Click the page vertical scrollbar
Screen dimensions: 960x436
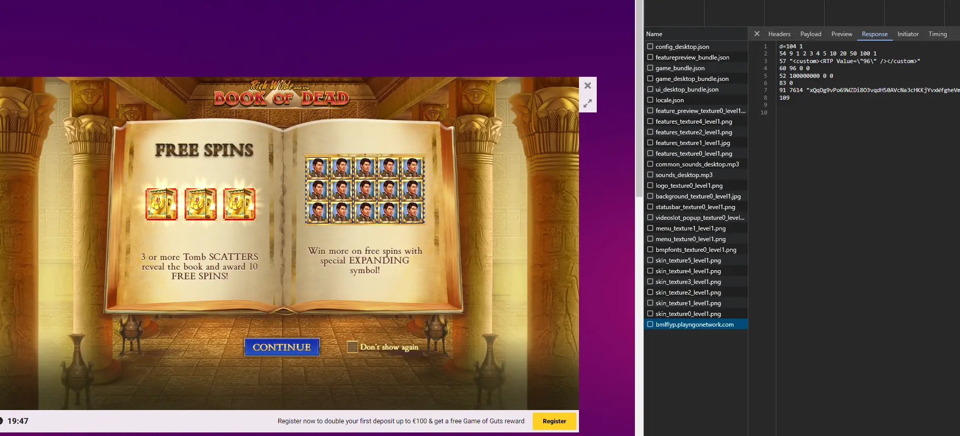pos(639,99)
